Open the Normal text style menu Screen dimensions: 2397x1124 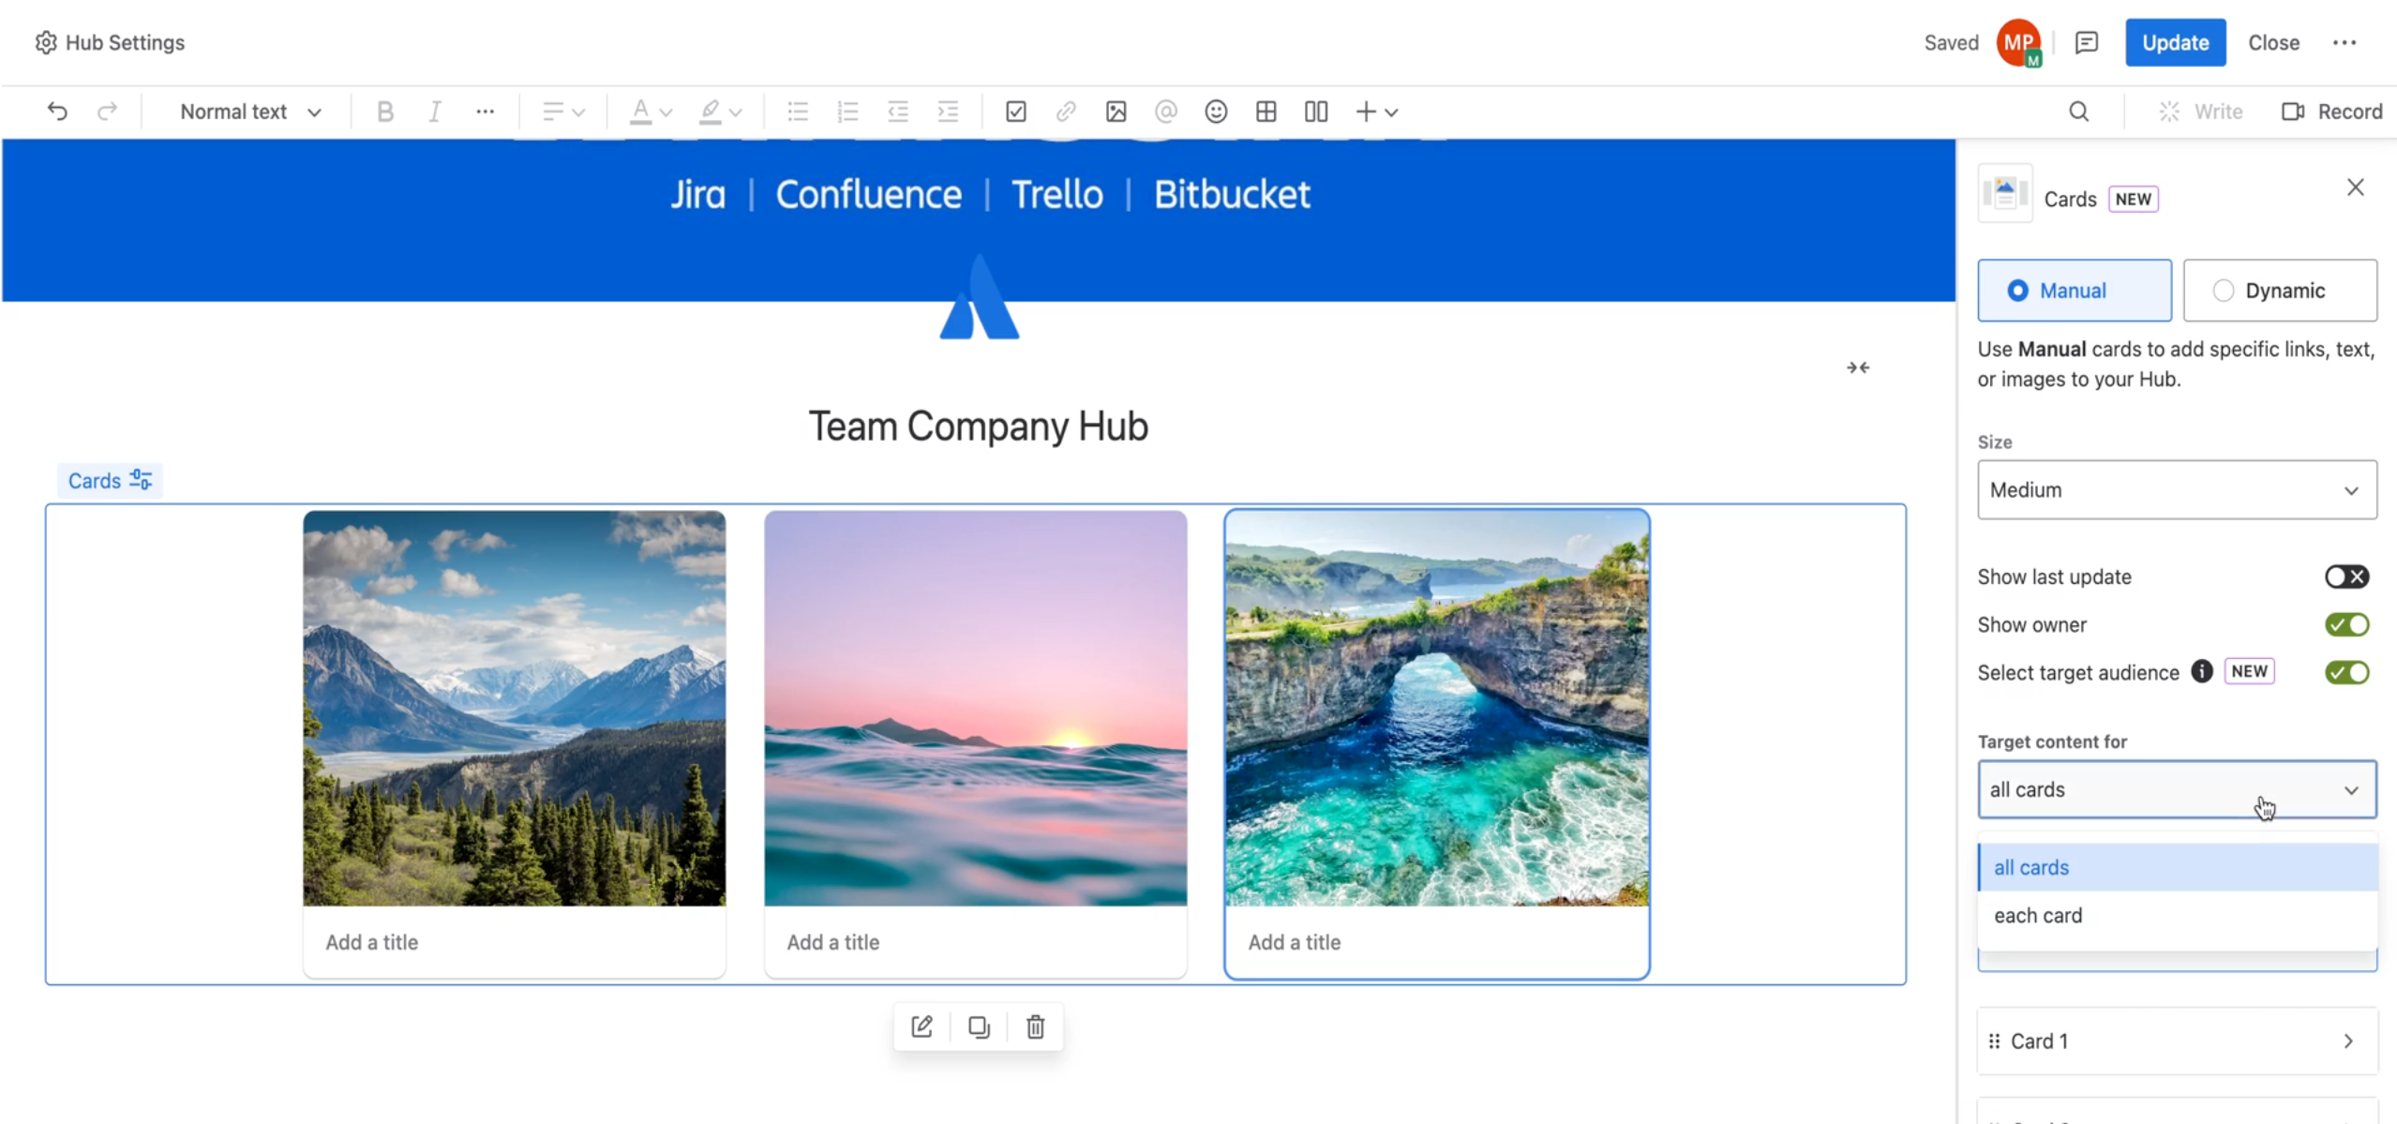point(249,112)
